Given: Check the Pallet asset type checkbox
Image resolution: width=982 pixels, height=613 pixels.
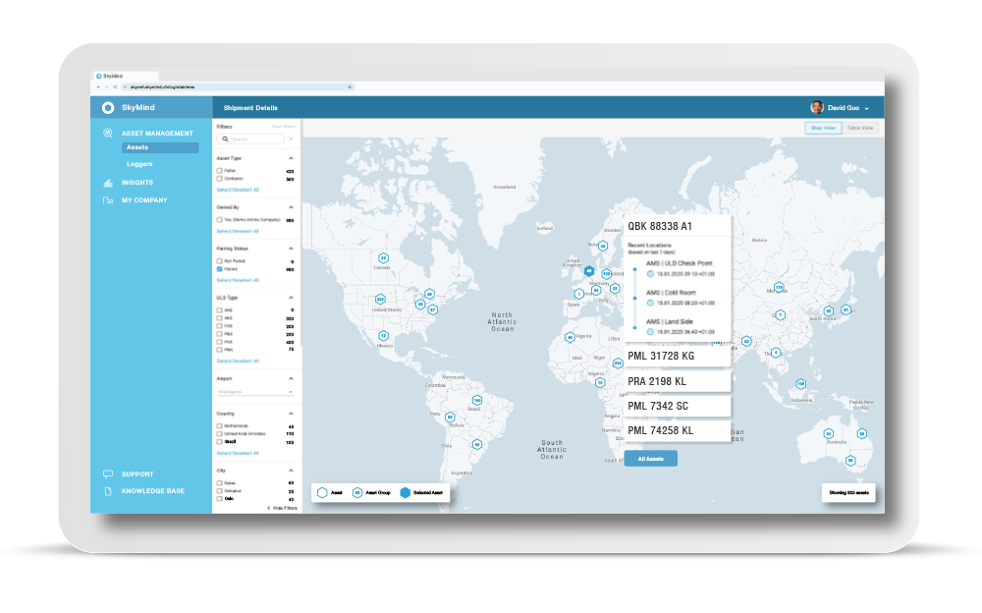Looking at the screenshot, I should [219, 171].
